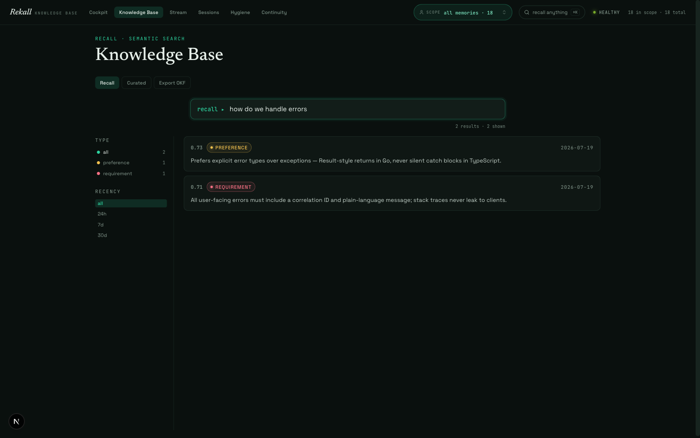The width and height of the screenshot is (700, 438).
Task: Switch to the Stream page
Action: pos(178,12)
